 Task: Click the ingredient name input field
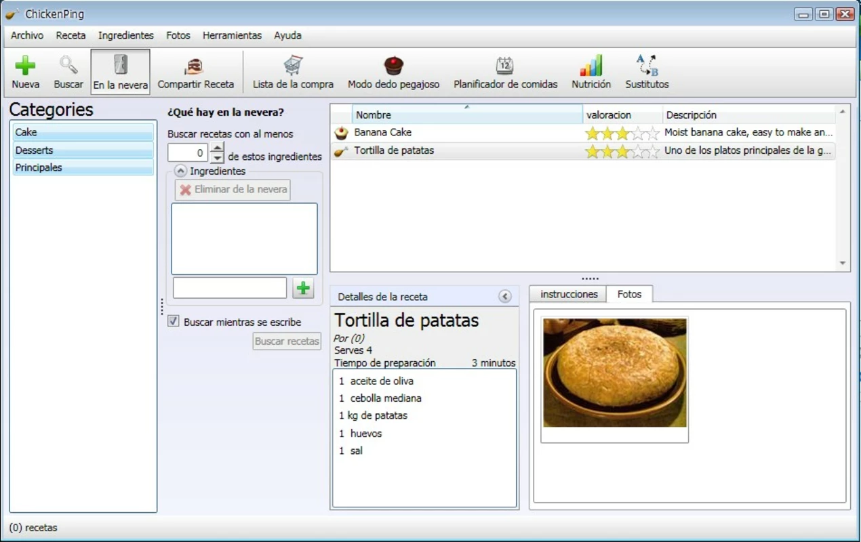[230, 288]
